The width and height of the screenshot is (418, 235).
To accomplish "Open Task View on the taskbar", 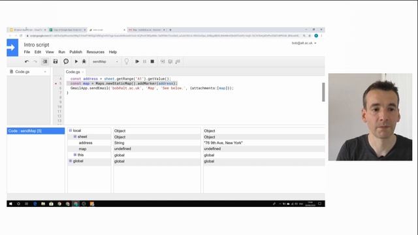I will tap(26, 204).
